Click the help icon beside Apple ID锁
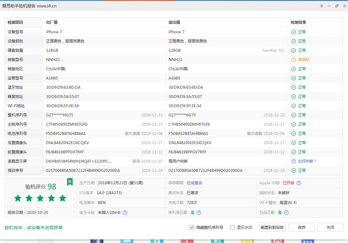Screen dimensions: 348x243 299,183
